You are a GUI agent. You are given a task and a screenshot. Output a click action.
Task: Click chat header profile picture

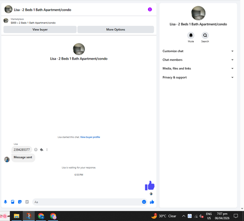click(x=8, y=9)
